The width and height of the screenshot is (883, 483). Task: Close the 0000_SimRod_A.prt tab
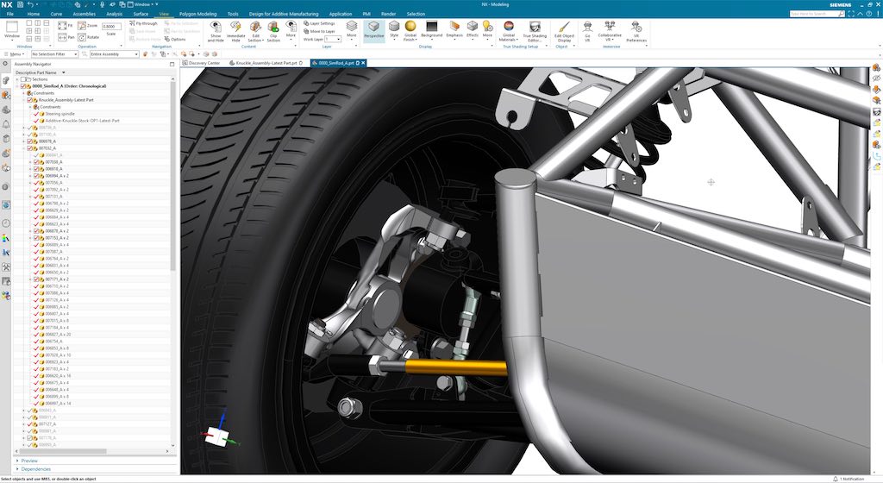point(363,63)
